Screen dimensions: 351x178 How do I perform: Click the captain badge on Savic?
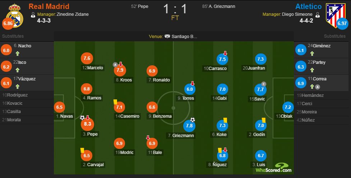click(x=263, y=84)
